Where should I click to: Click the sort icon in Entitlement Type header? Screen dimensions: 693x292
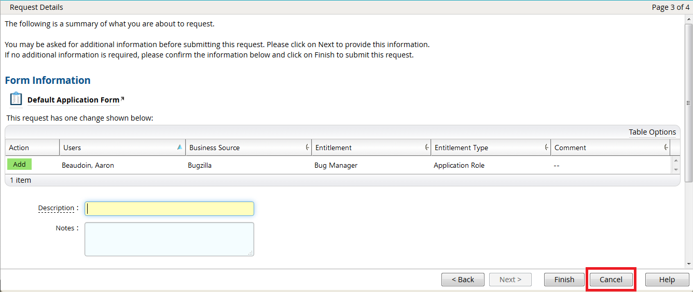[x=546, y=148]
